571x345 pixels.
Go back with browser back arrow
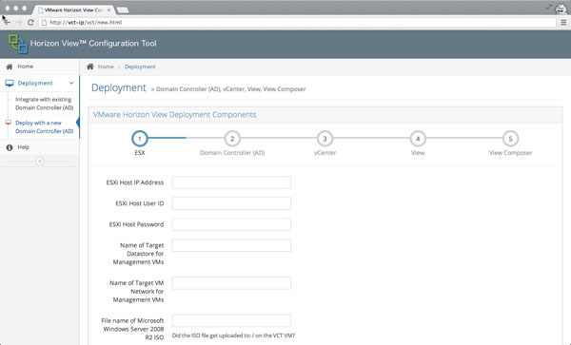7,23
